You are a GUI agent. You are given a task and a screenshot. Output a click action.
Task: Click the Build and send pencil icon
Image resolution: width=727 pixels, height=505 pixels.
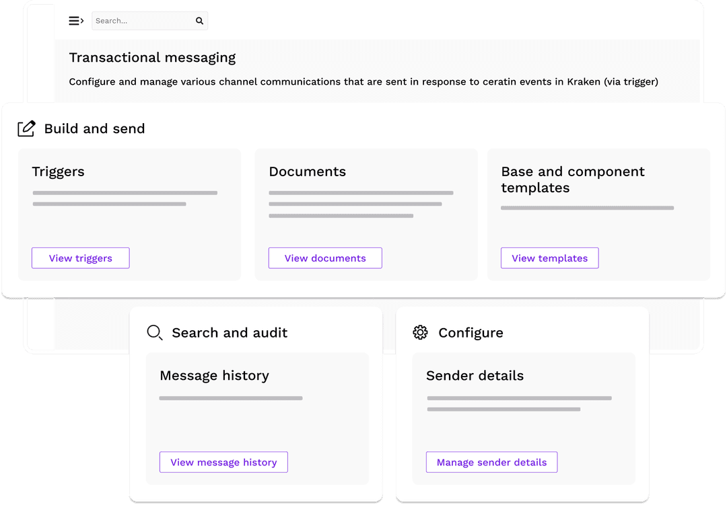point(26,128)
